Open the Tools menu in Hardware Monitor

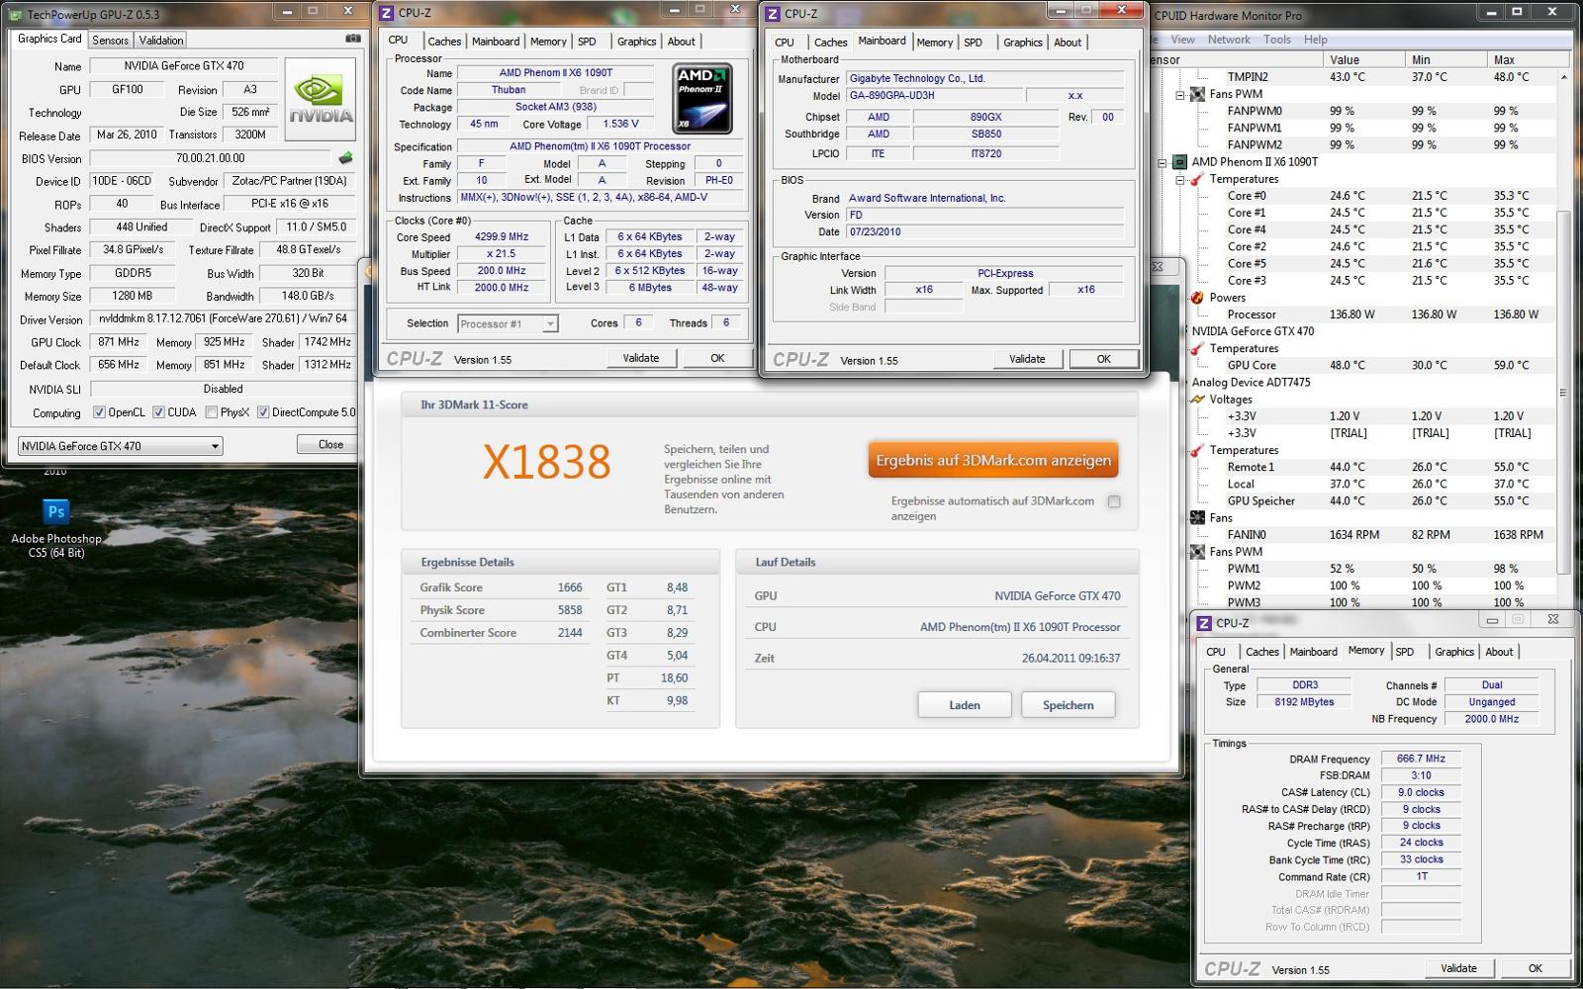coord(1276,40)
